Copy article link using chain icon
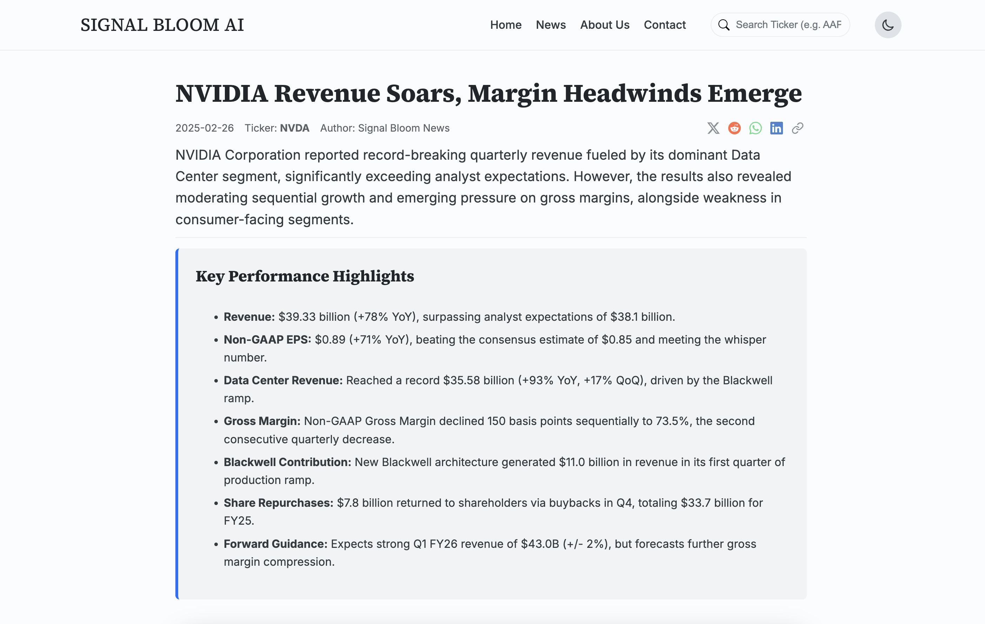This screenshot has width=985, height=624. point(797,128)
